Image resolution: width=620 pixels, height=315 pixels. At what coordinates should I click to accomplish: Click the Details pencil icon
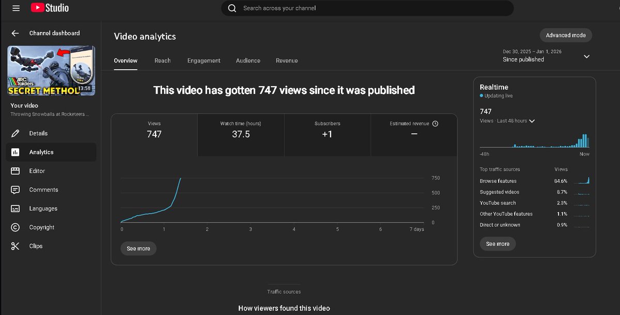coord(15,133)
